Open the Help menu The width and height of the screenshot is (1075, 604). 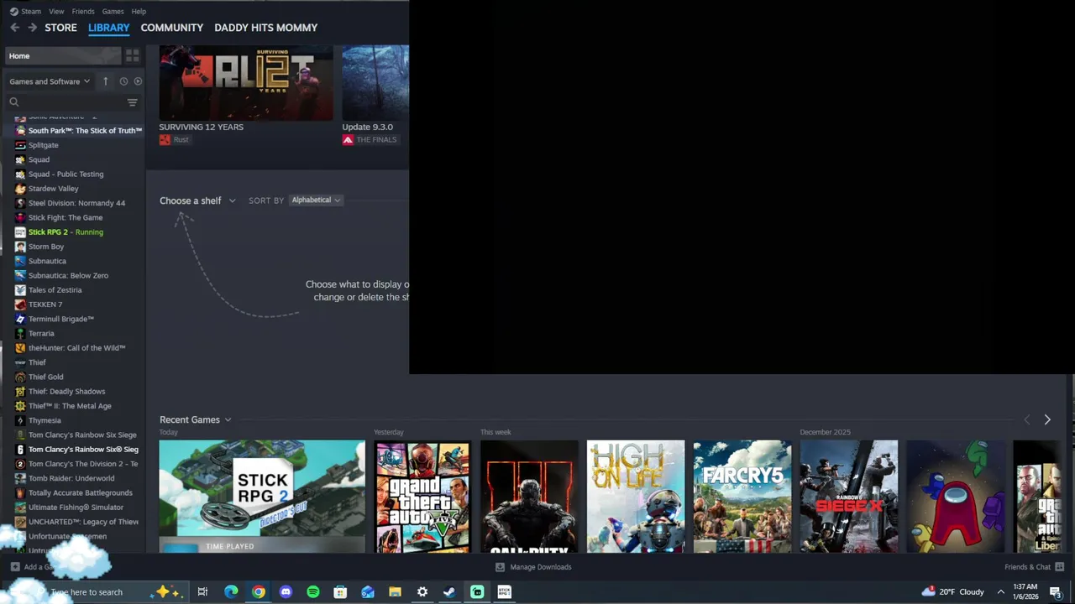tap(139, 11)
